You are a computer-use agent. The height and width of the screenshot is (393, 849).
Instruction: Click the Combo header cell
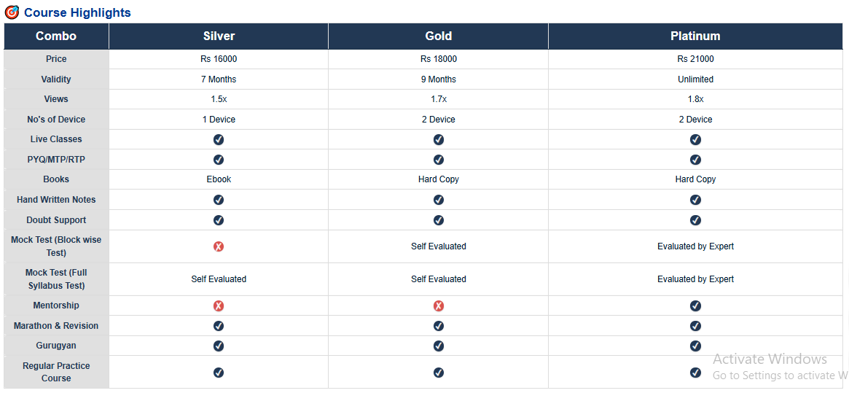(x=56, y=36)
